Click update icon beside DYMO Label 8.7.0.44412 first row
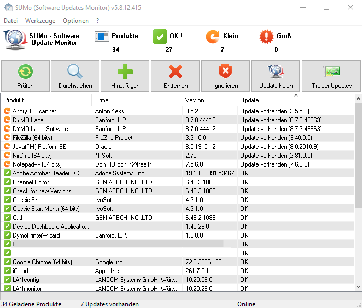 coord(7,120)
